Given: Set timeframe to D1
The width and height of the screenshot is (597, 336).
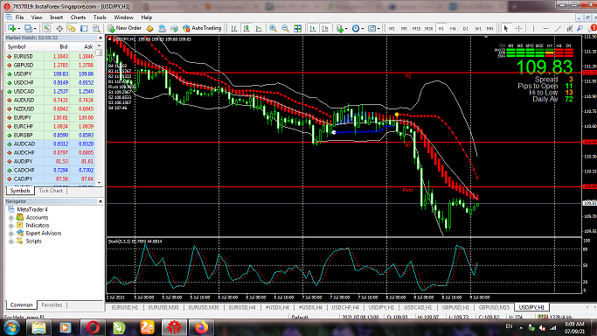Looking at the screenshot, I should 466,29.
